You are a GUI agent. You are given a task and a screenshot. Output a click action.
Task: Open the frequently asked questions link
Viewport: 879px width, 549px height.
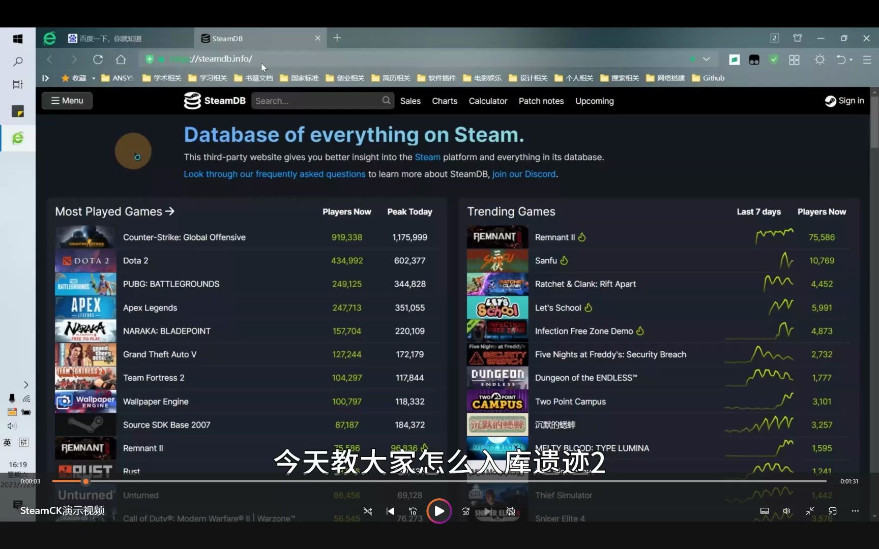tap(274, 174)
